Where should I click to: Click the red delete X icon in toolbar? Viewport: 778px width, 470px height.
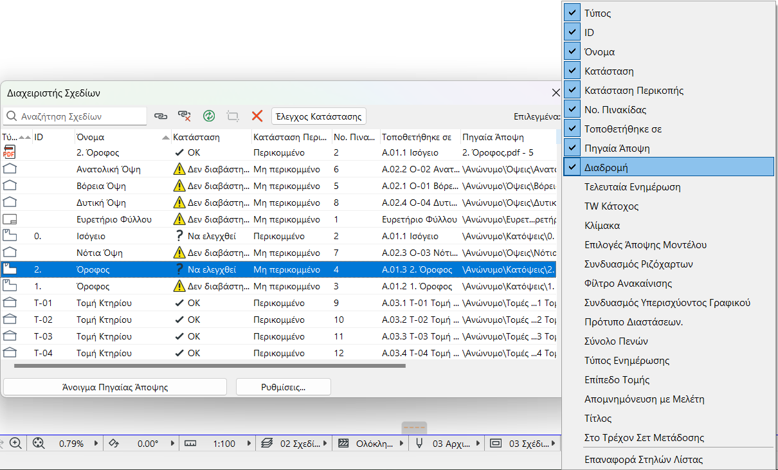point(257,116)
